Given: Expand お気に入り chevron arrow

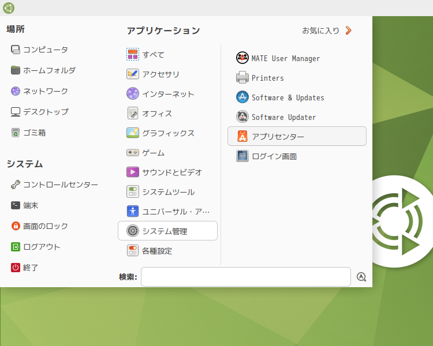Looking at the screenshot, I should click(x=349, y=31).
